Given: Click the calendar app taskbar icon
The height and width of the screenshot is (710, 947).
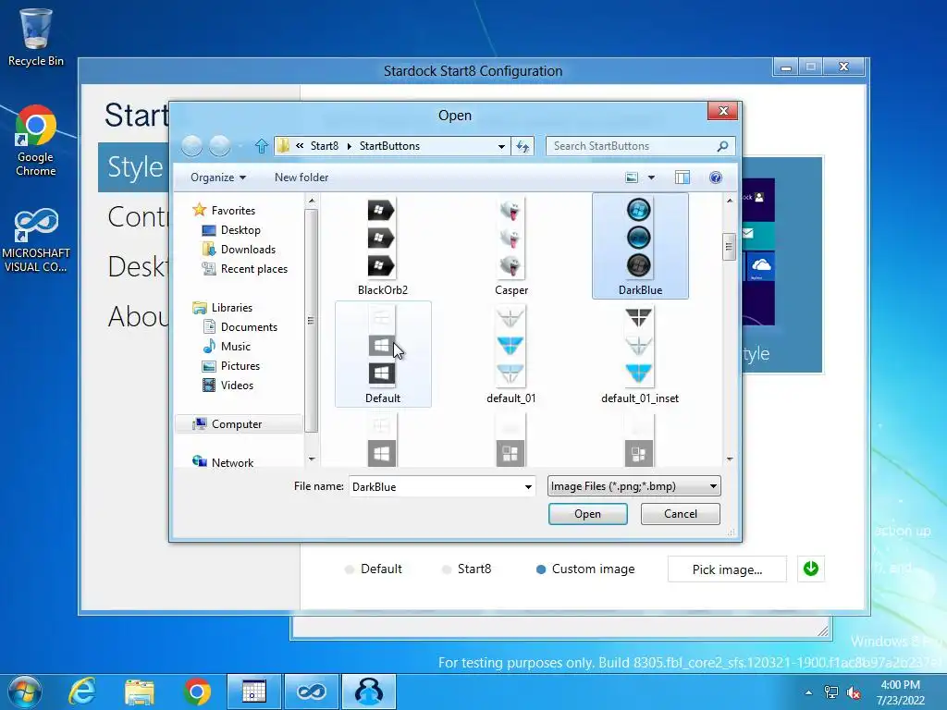Looking at the screenshot, I should click(253, 692).
